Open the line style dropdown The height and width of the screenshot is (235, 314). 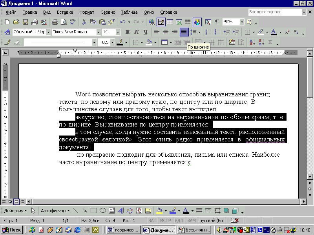pos(94,42)
